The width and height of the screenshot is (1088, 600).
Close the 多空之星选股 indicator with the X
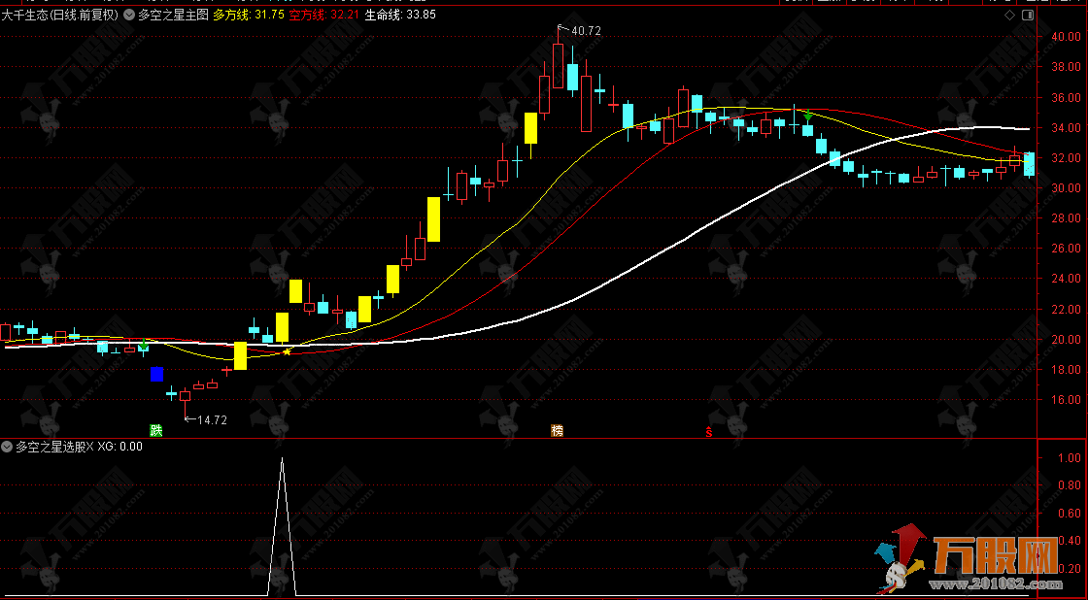tap(90, 448)
